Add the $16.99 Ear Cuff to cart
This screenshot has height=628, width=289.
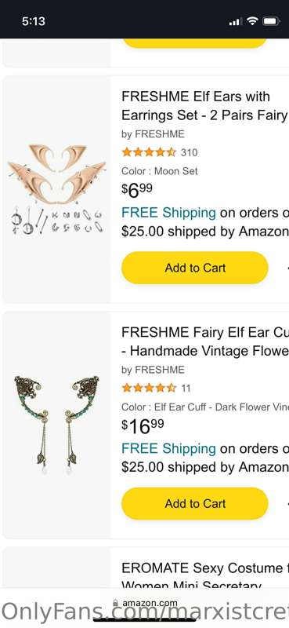195,503
